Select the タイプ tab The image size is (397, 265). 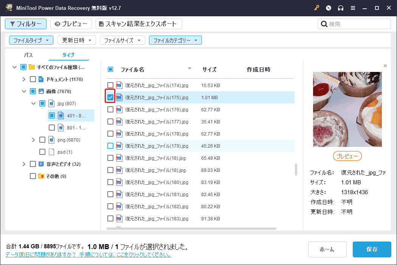tap(68, 55)
